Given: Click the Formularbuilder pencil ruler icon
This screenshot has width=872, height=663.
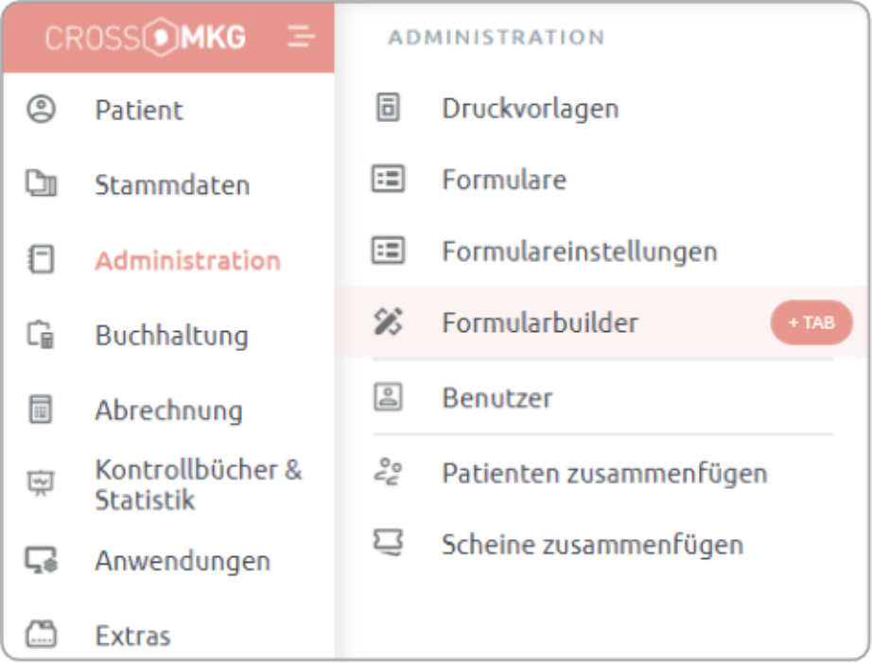Looking at the screenshot, I should pyautogui.click(x=388, y=322).
